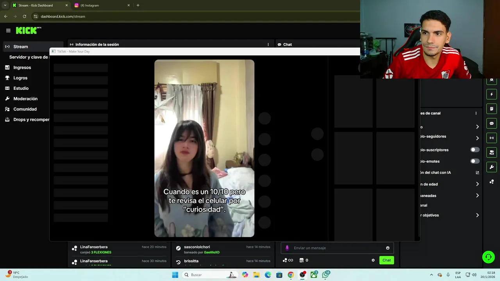The height and width of the screenshot is (281, 500).
Task: Send message with green Chat button
Action: (x=386, y=260)
